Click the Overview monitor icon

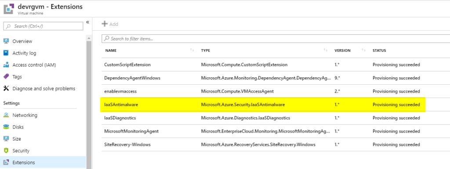point(6,41)
